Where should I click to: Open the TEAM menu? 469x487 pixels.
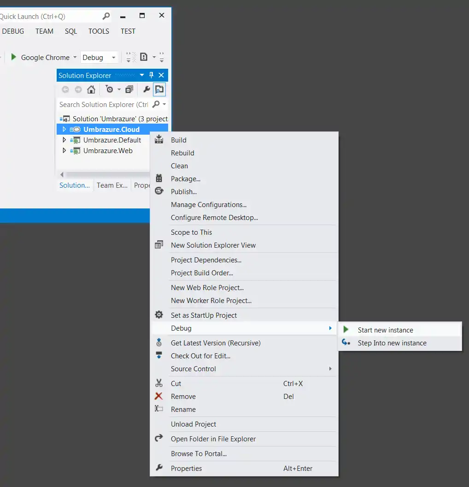click(44, 31)
